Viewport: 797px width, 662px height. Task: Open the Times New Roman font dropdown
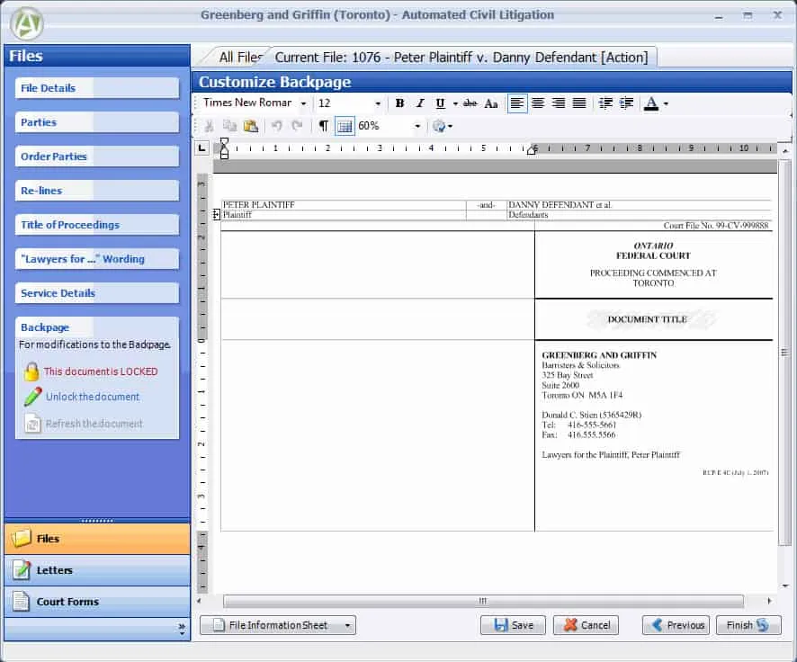[303, 103]
